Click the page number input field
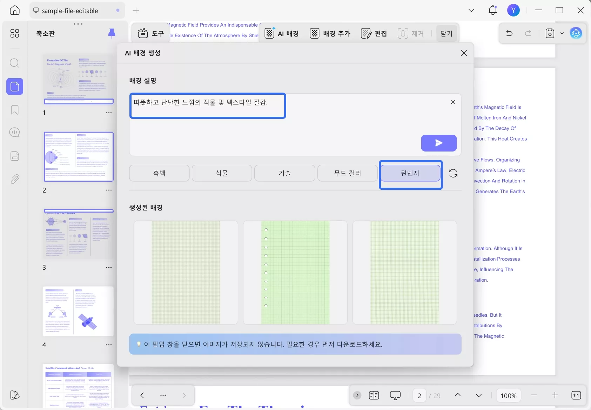Image resolution: width=591 pixels, height=410 pixels. [419, 395]
